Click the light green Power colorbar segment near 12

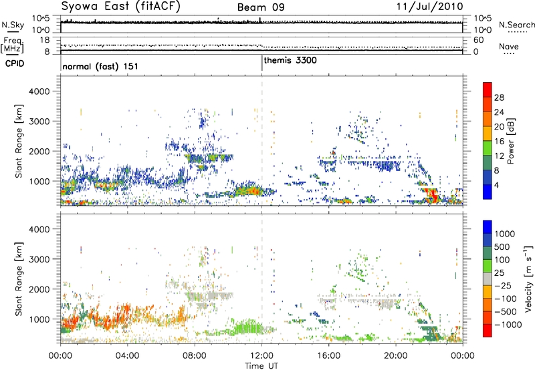pyautogui.click(x=488, y=148)
